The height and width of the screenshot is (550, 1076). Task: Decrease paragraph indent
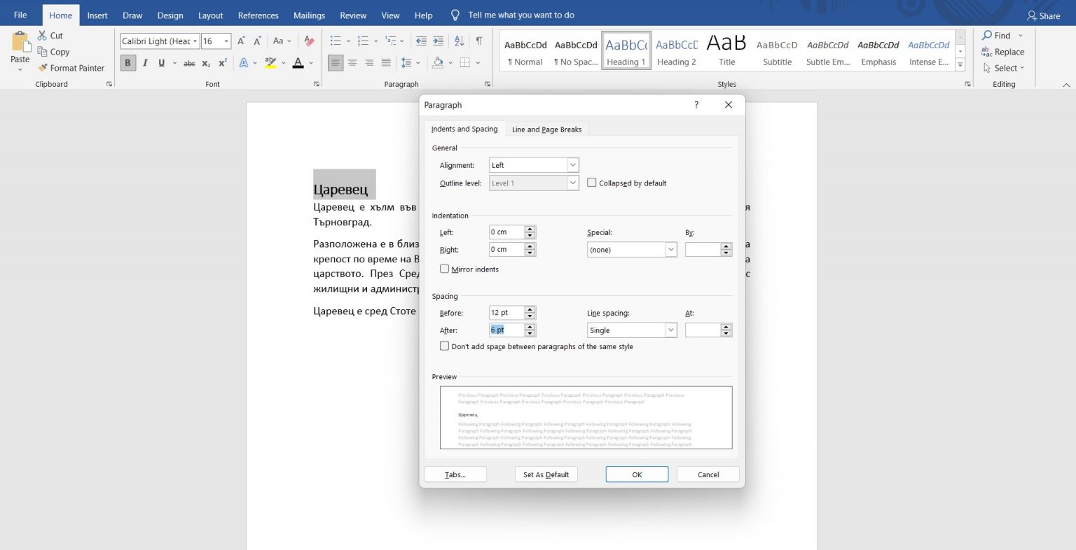pos(421,41)
